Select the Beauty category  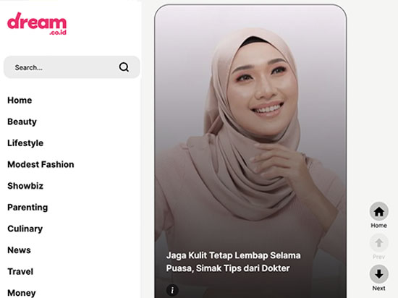pos(22,122)
